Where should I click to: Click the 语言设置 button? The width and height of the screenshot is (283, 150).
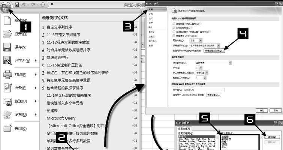[213, 95]
